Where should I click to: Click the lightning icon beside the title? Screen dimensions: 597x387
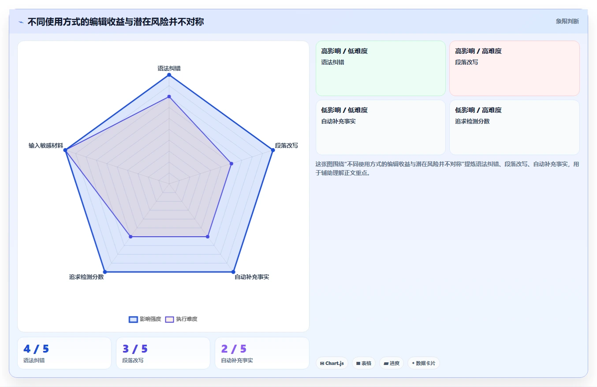pyautogui.click(x=21, y=22)
